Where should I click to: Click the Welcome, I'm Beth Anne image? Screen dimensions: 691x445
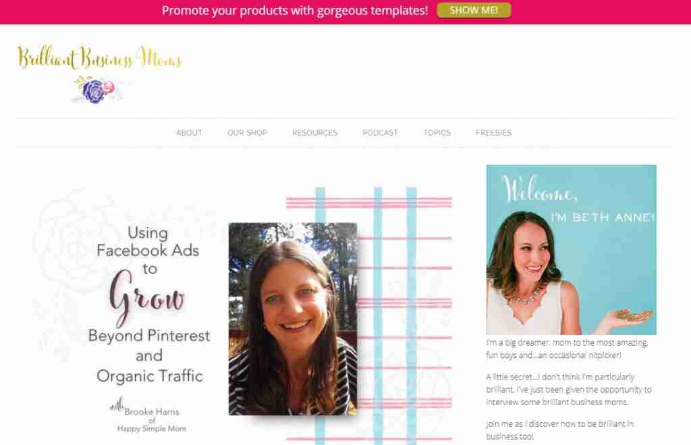click(571, 250)
